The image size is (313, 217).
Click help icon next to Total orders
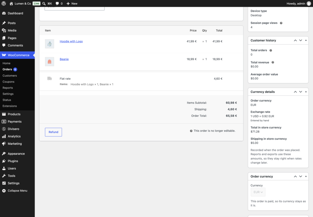pyautogui.click(x=271, y=50)
